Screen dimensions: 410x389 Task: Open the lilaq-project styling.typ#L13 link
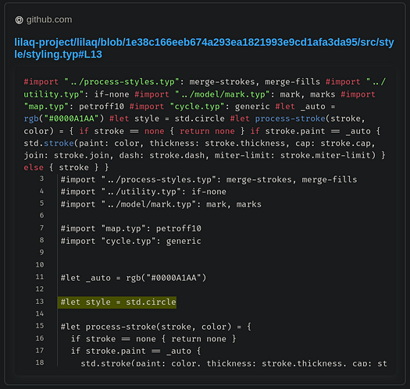click(x=204, y=48)
